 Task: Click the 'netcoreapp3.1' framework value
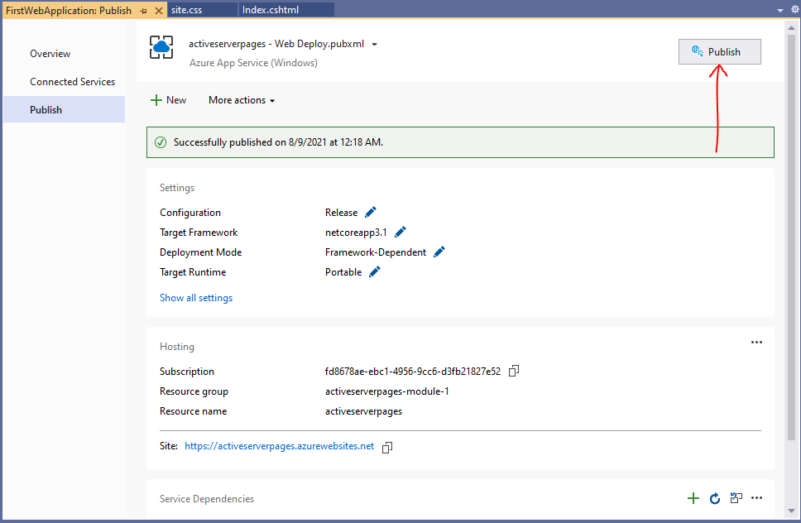click(356, 233)
